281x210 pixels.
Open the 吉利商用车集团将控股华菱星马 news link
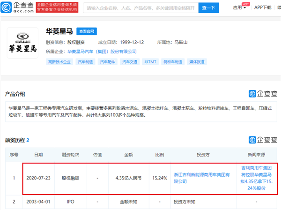(x=257, y=178)
